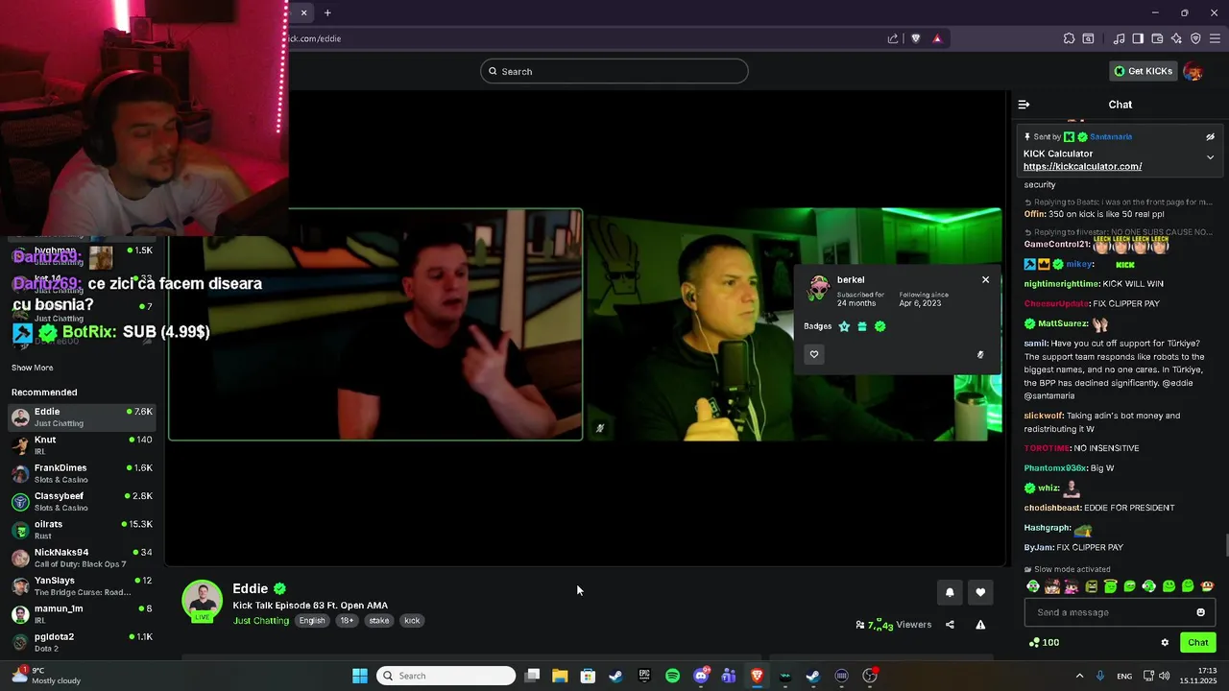
Task: Click the Brave browser taskbar icon
Action: (x=757, y=676)
